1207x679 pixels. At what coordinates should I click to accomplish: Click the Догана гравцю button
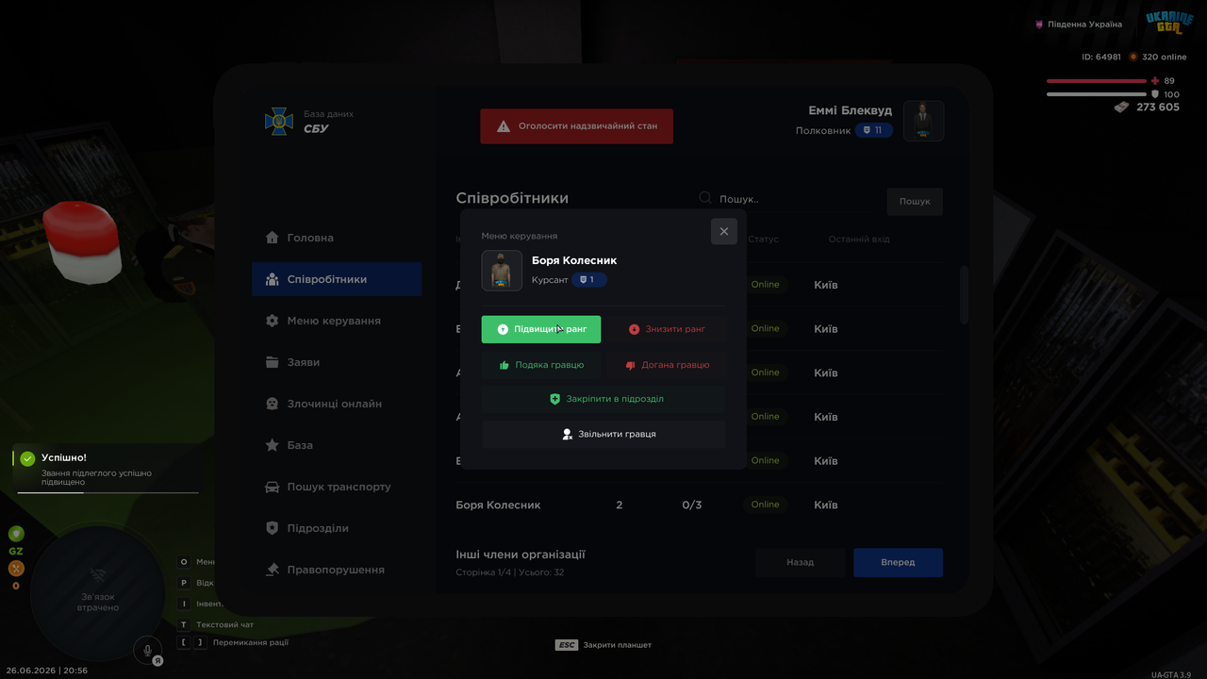[666, 365]
